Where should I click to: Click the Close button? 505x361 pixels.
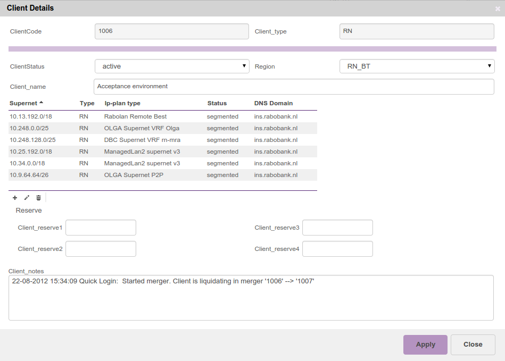[473, 345]
